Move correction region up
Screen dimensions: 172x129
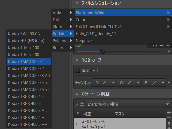(x=169, y=123)
